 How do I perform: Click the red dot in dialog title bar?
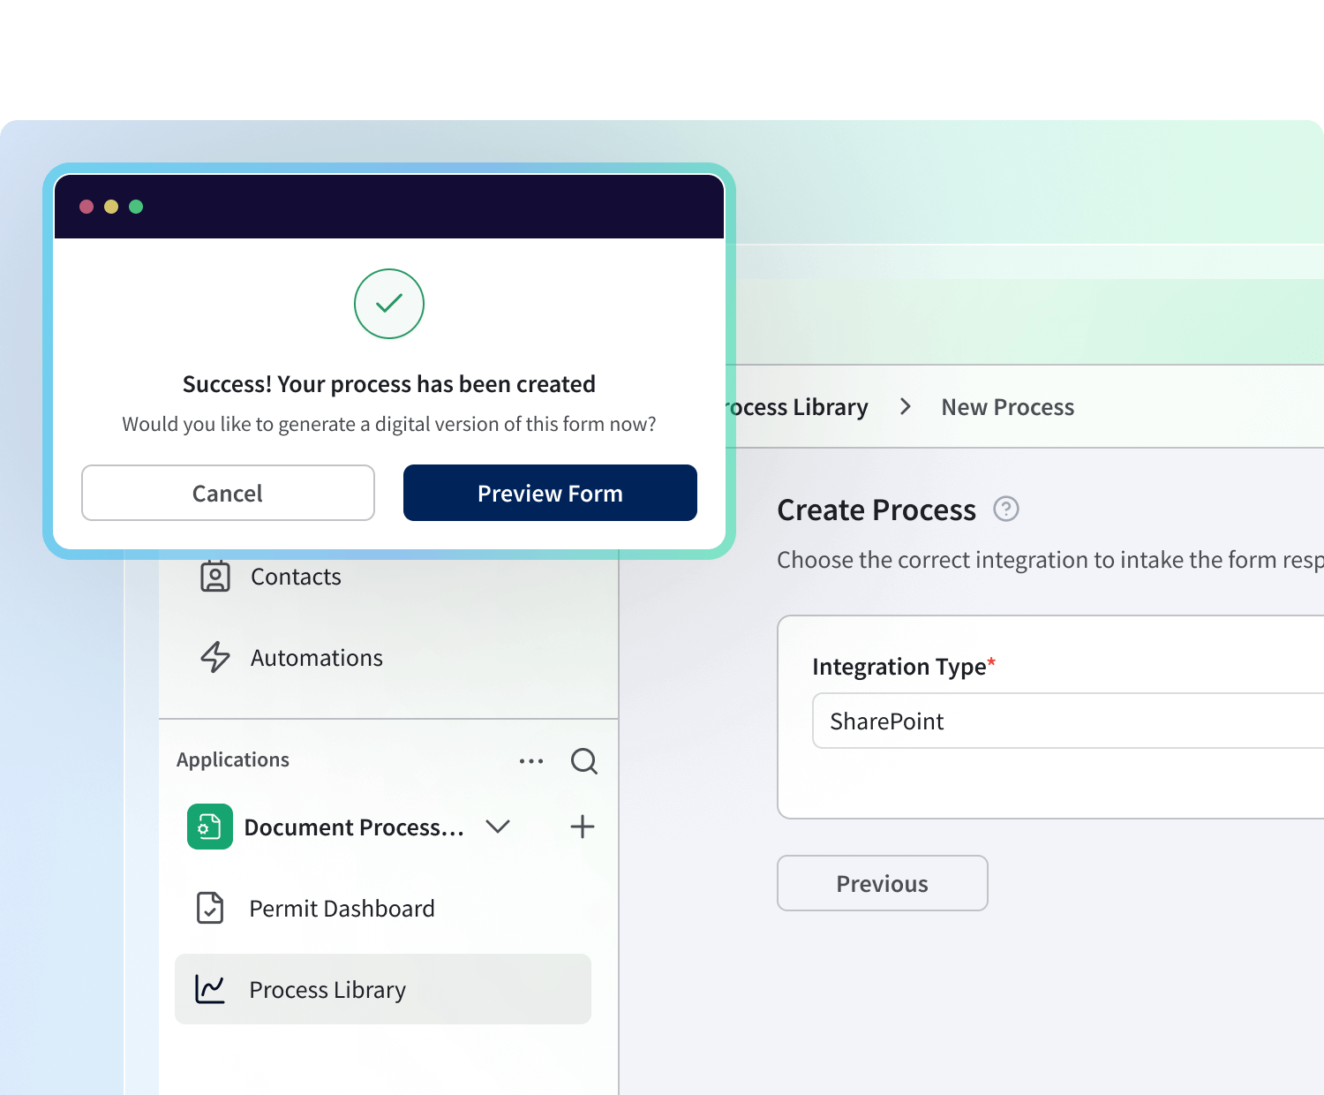(87, 207)
